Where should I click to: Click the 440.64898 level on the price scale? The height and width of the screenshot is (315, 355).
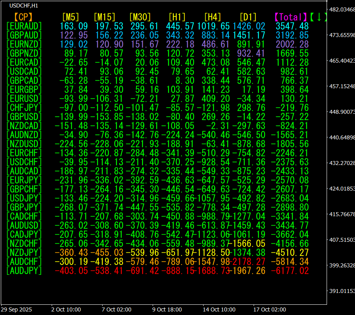pos(342,137)
